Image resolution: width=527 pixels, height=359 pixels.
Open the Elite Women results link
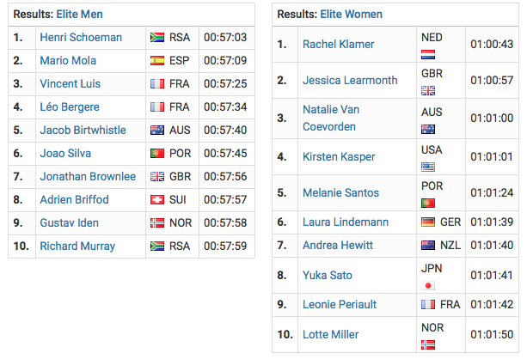(351, 15)
